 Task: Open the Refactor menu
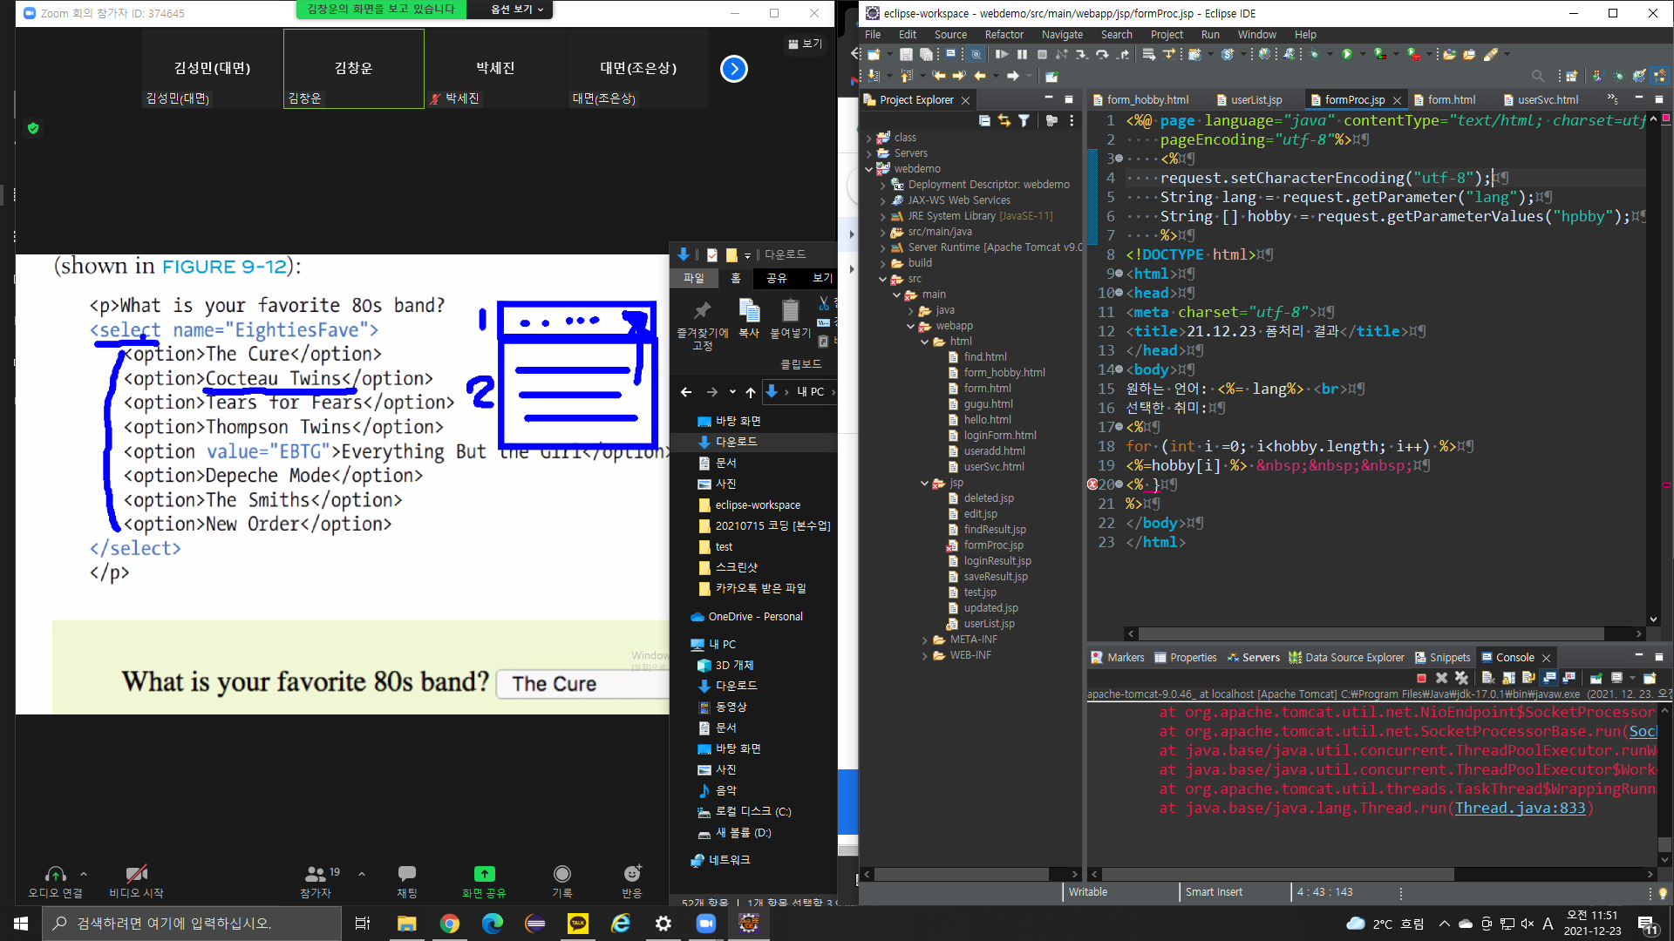click(1004, 35)
